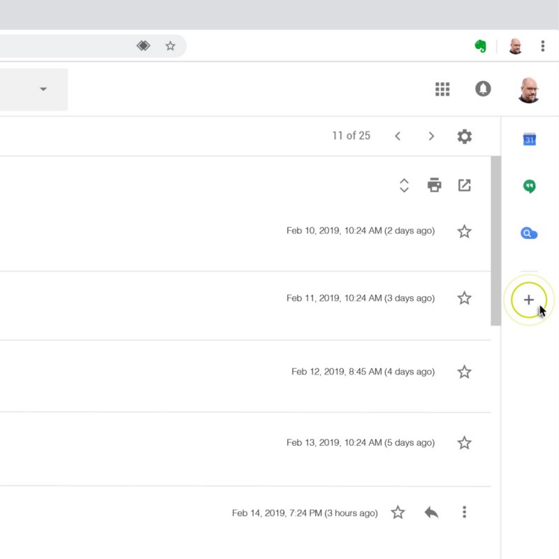
Task: Expand all messages in the conversation
Action: pos(404,185)
